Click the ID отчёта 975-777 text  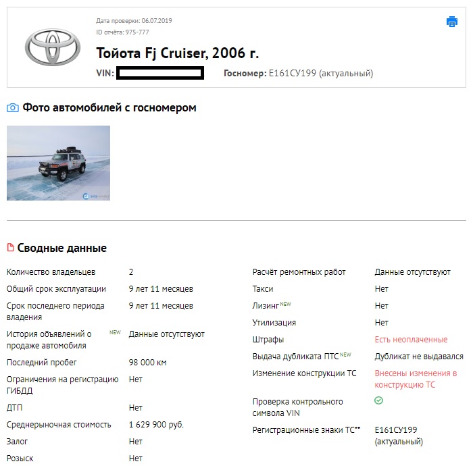[x=122, y=32]
